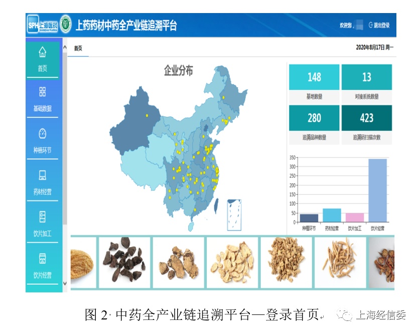Click the 饮片经营 sidebar label
The image size is (419, 333).
43,275
